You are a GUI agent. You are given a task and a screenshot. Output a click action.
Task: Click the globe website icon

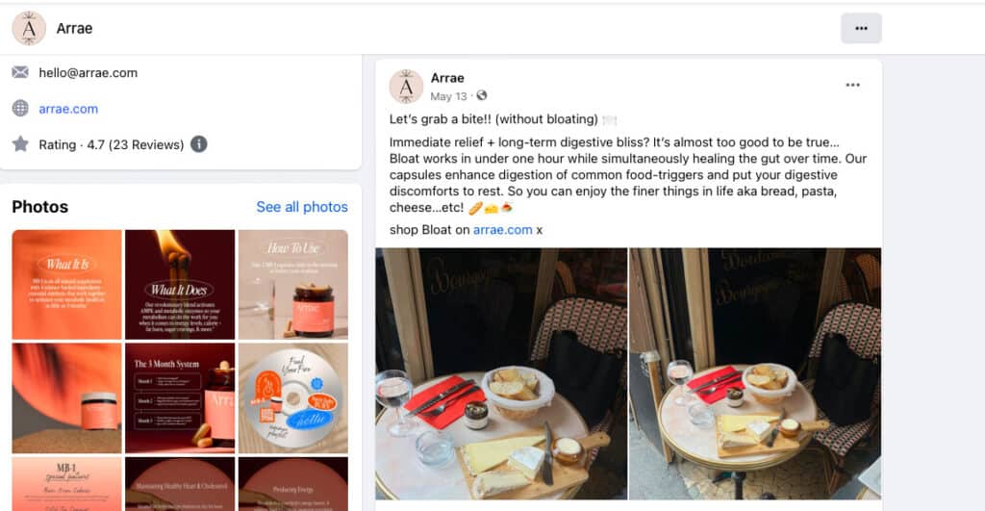pos(20,108)
